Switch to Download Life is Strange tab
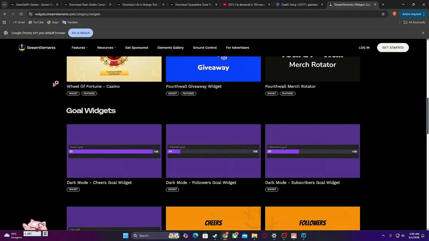Viewport: 429px width, 241px height. point(140,5)
